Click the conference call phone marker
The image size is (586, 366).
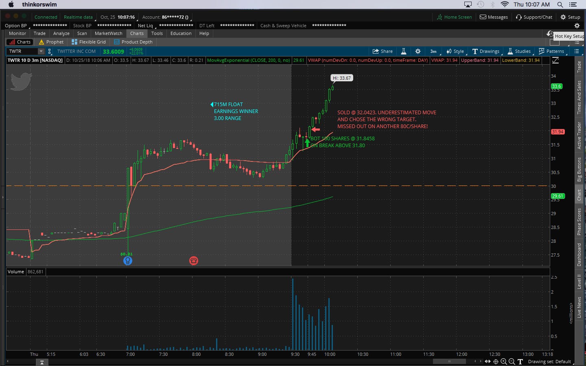pos(194,261)
